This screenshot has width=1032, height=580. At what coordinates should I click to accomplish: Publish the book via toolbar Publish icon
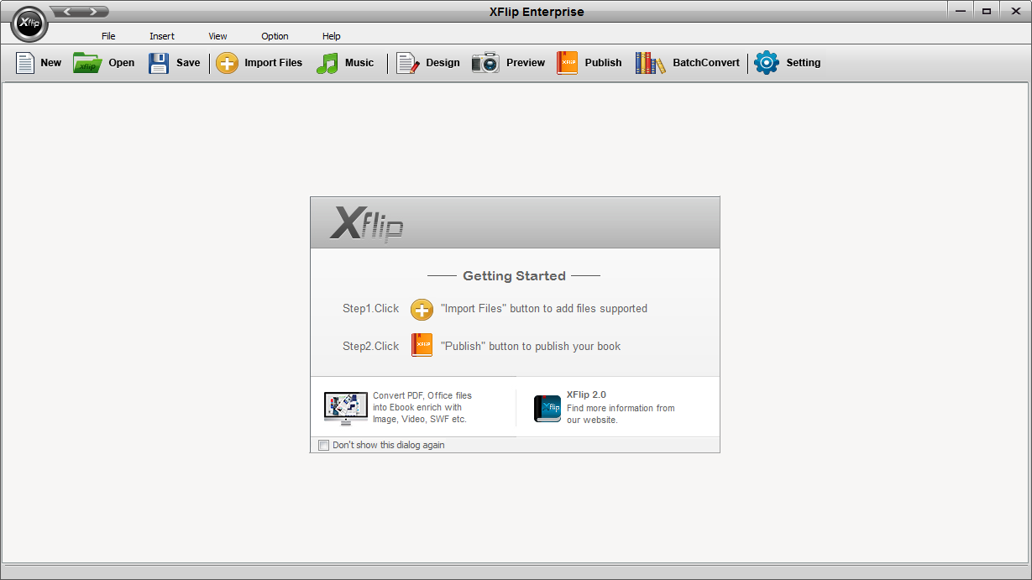(x=567, y=63)
